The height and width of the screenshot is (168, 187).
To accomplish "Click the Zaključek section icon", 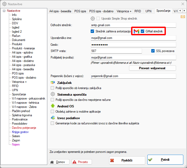I will click(x=53, y=83).
